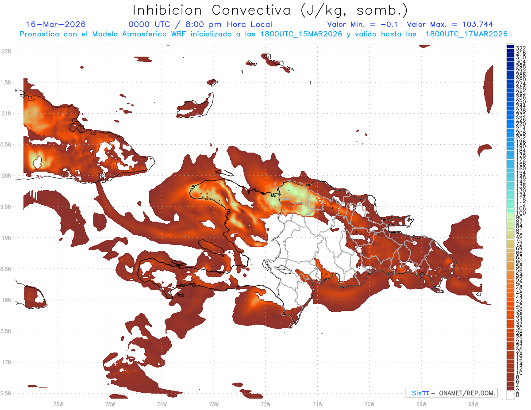Select the "74W" longitude label
Screen dimensions: 531x410
[162, 404]
